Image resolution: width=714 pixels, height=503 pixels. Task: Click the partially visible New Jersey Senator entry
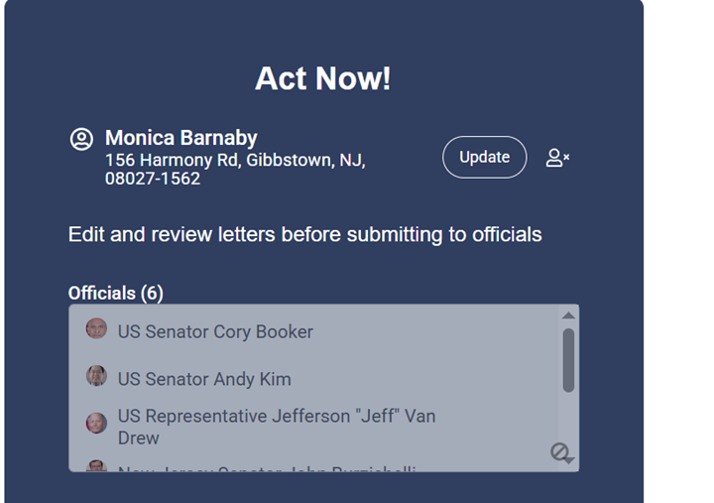pyautogui.click(x=268, y=468)
